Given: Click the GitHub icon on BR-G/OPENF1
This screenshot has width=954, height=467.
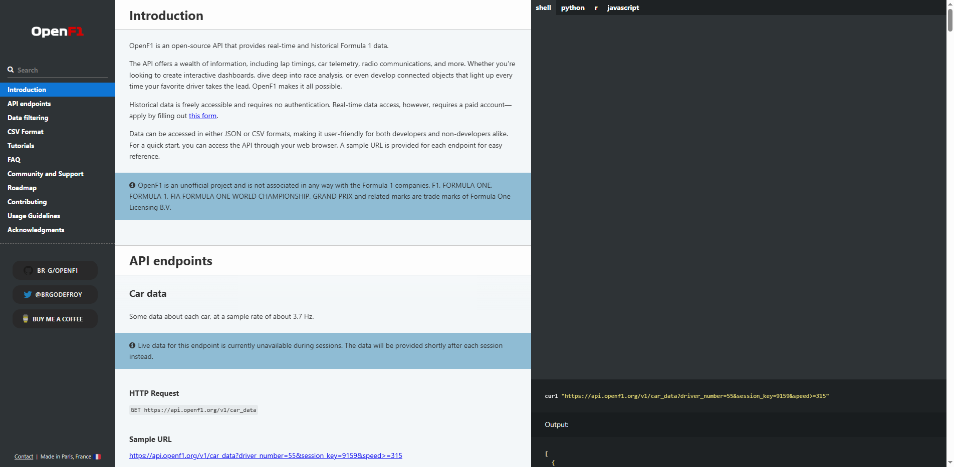Looking at the screenshot, I should pos(29,270).
